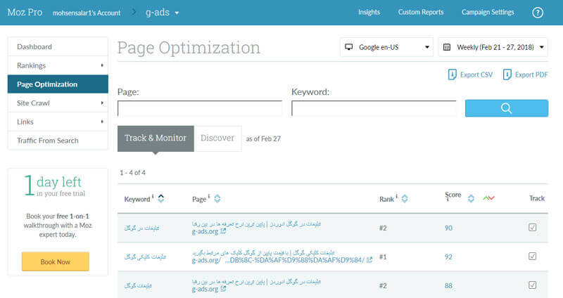Open Campaign Settings in top navigation
Image resolution: width=563 pixels, height=298 pixels.
click(488, 12)
